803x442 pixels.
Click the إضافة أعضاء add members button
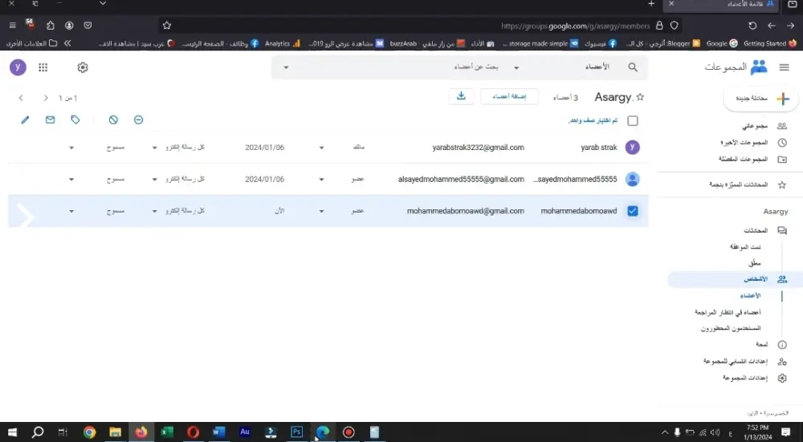pos(509,96)
